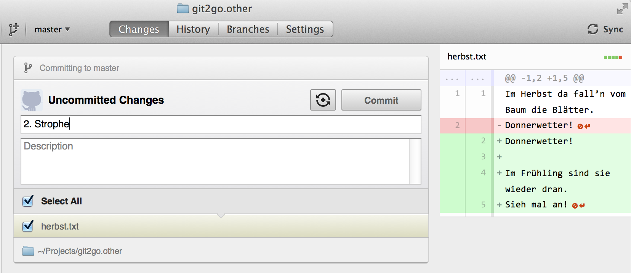
Task: Click the Octocat avatar icon
Action: 32,100
